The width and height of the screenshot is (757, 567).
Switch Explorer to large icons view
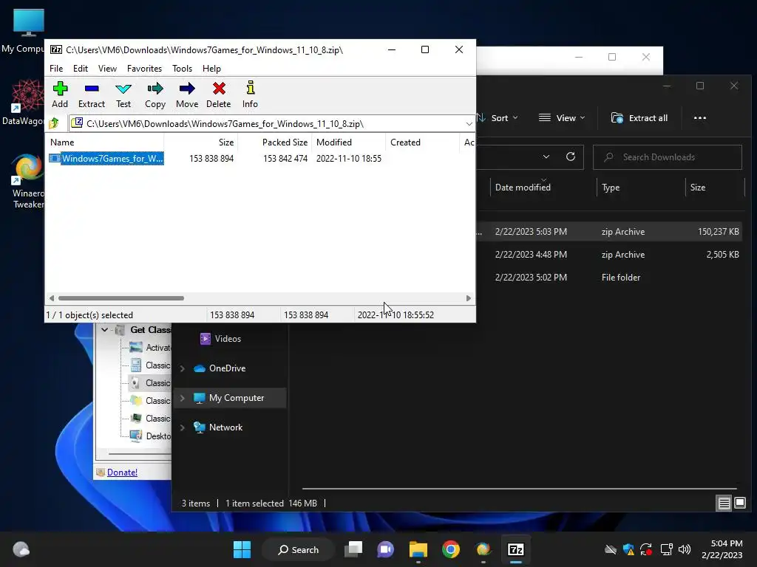tap(740, 504)
